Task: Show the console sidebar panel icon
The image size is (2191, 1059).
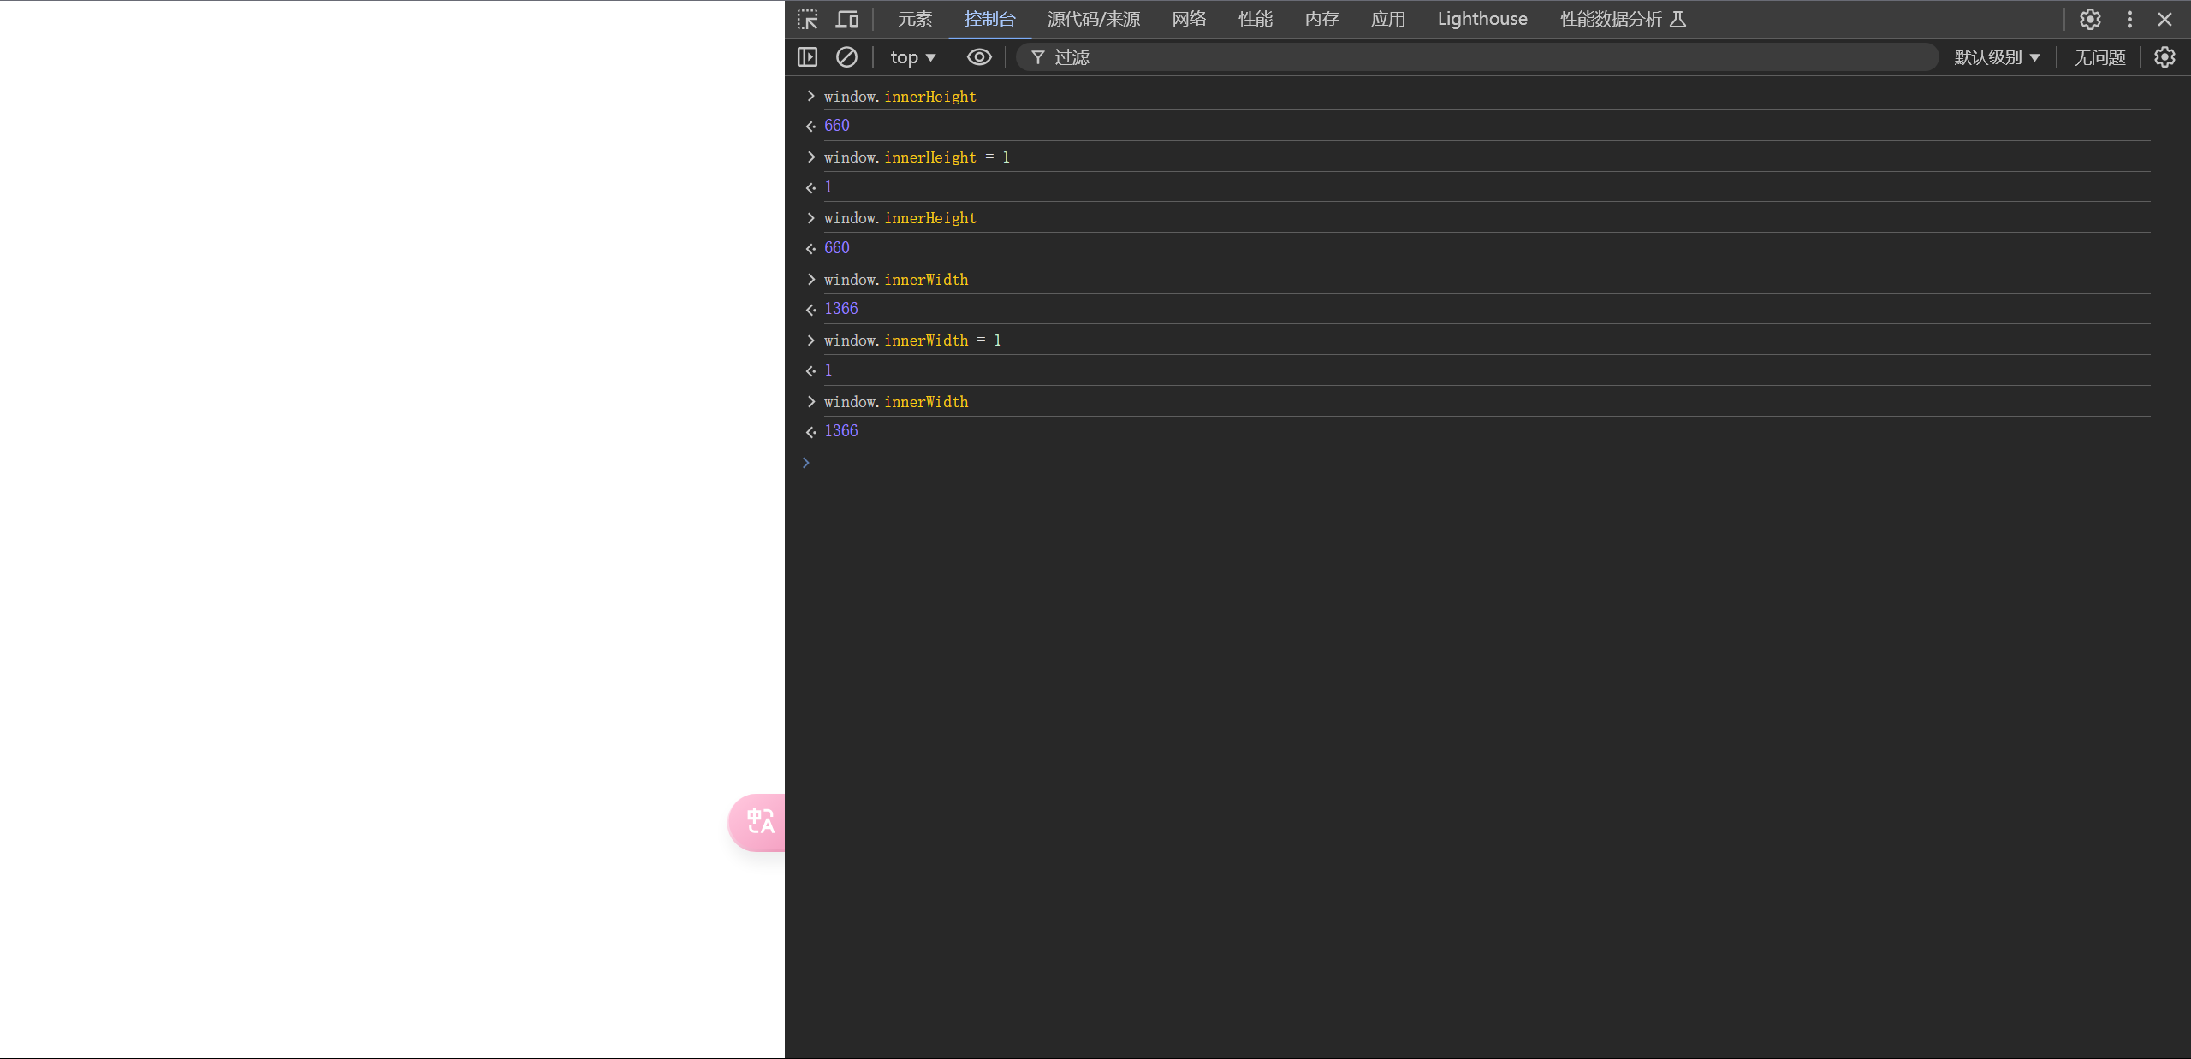Action: 807,57
